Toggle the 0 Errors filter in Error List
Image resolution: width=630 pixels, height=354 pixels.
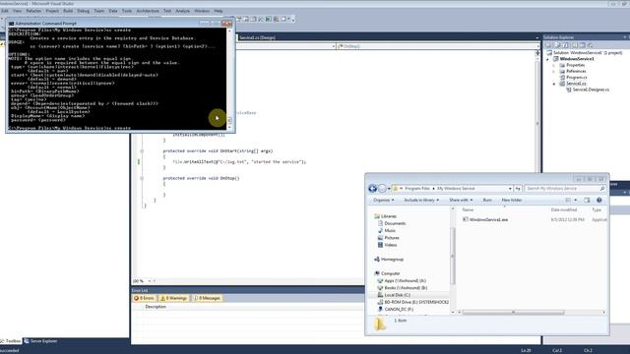(144, 298)
